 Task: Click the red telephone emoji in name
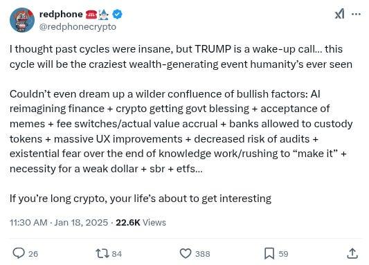point(91,15)
